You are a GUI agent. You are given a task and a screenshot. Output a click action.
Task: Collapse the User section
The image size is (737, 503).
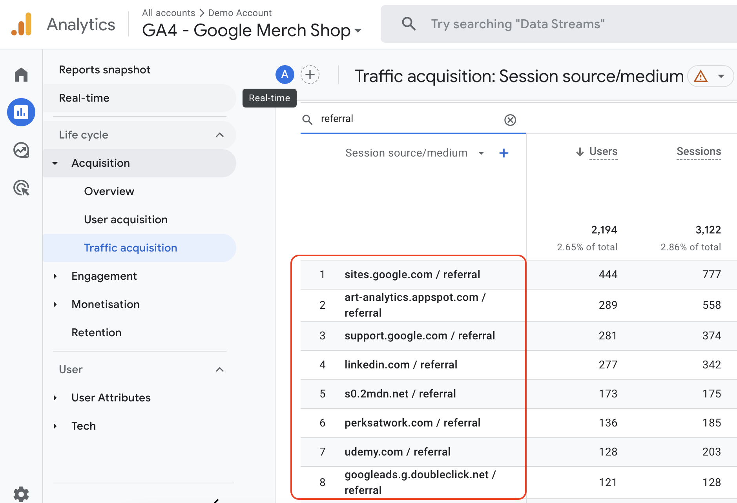click(x=220, y=370)
